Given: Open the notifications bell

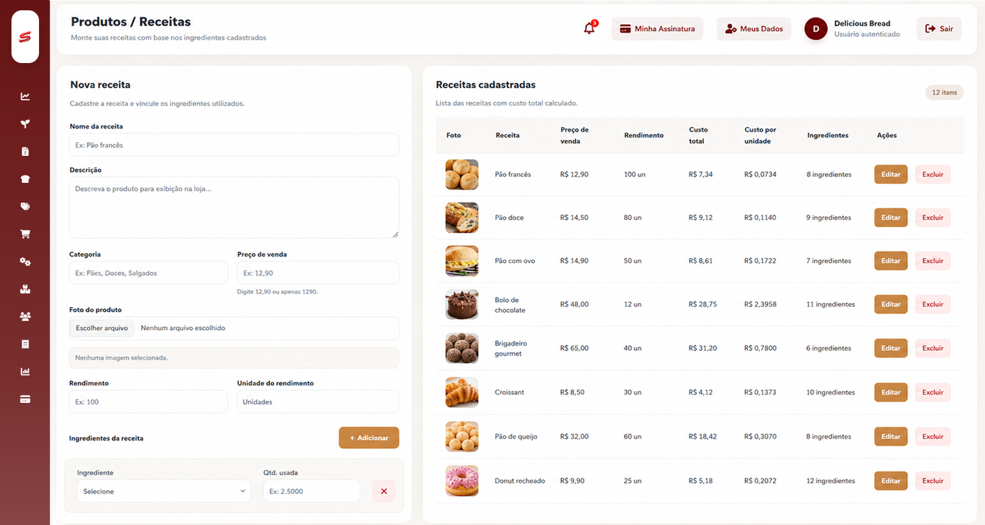Looking at the screenshot, I should click(x=589, y=28).
